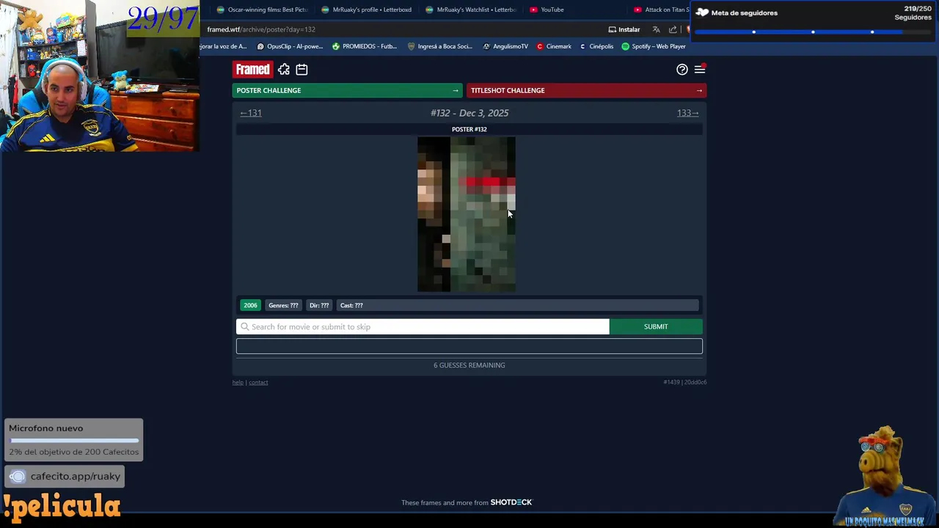Switch to Oscar-winning films tab
Screen dimensions: 939x528
pyautogui.click(x=262, y=10)
